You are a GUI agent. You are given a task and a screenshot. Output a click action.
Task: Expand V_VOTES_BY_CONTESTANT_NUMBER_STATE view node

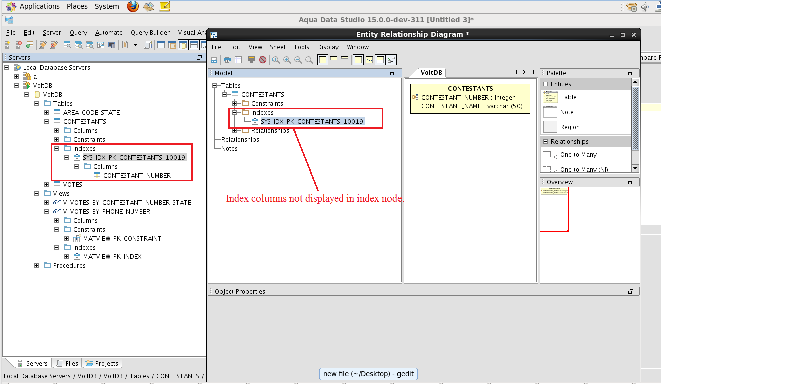tap(46, 203)
